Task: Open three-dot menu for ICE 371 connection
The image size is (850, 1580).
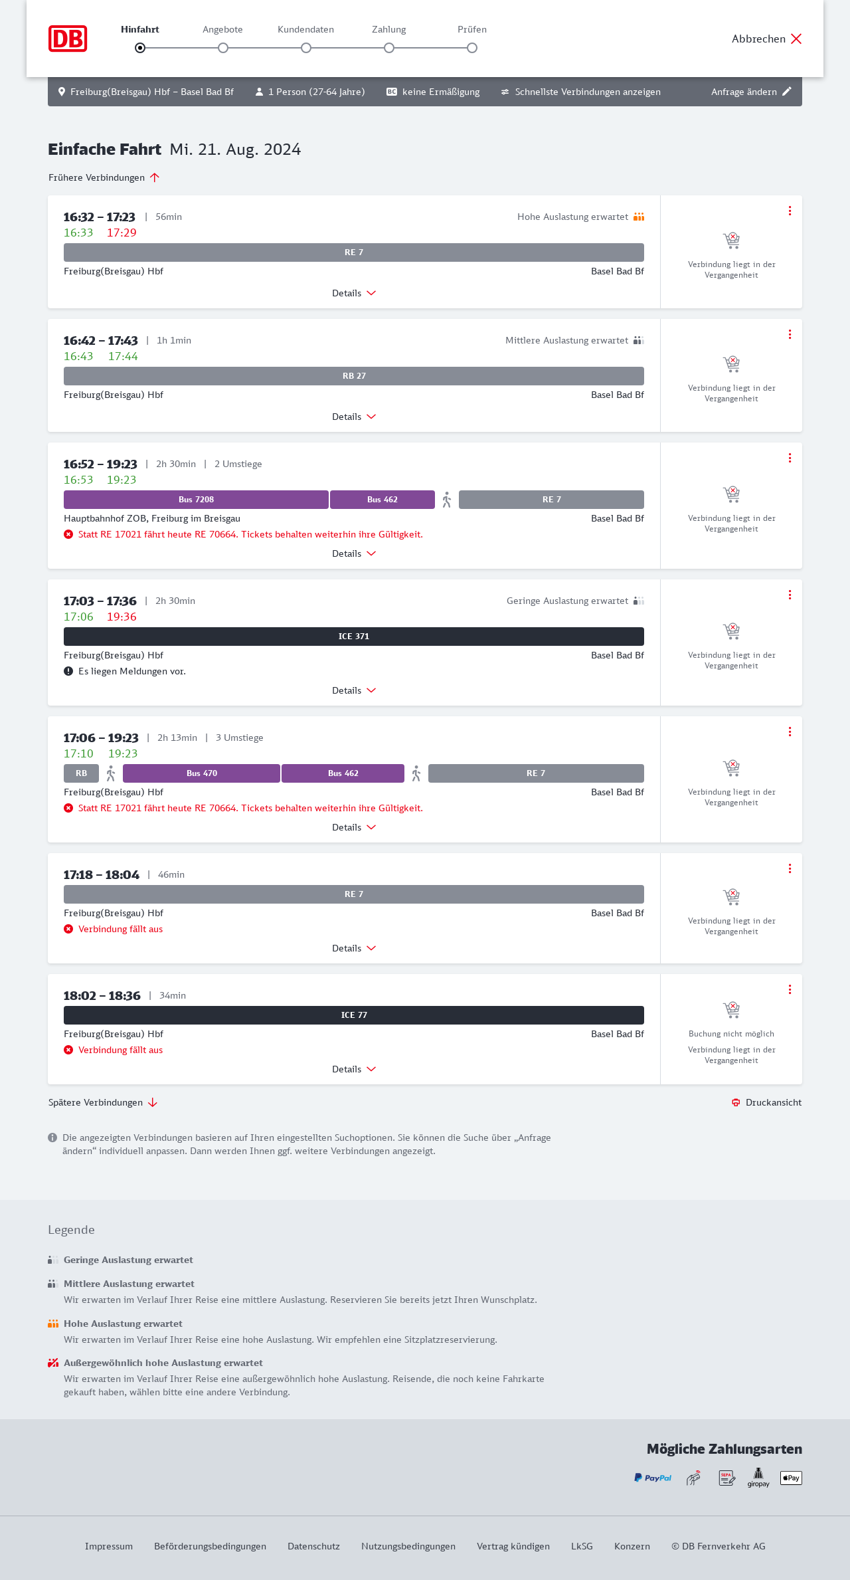Action: coord(790,595)
